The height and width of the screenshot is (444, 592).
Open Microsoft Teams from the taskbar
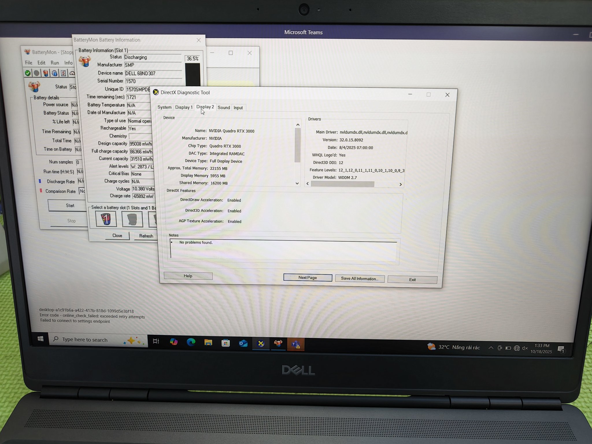pyautogui.click(x=295, y=344)
